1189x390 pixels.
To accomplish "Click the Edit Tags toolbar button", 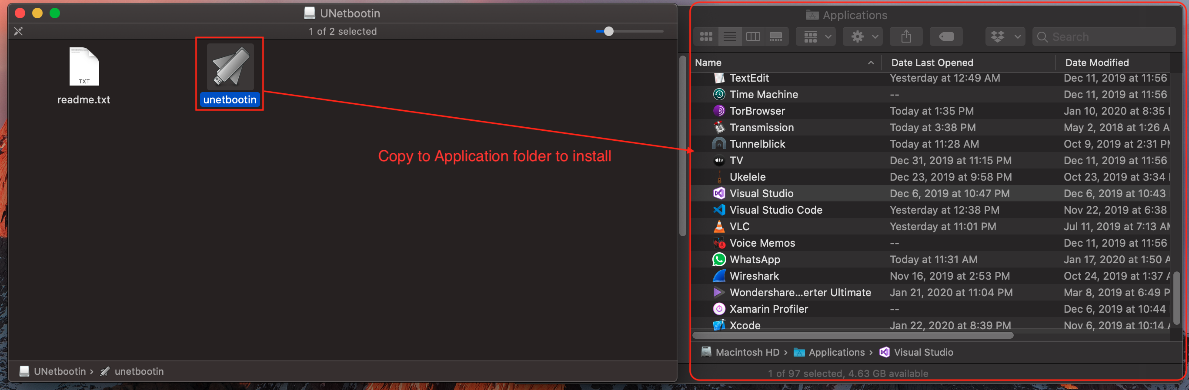I will [946, 36].
